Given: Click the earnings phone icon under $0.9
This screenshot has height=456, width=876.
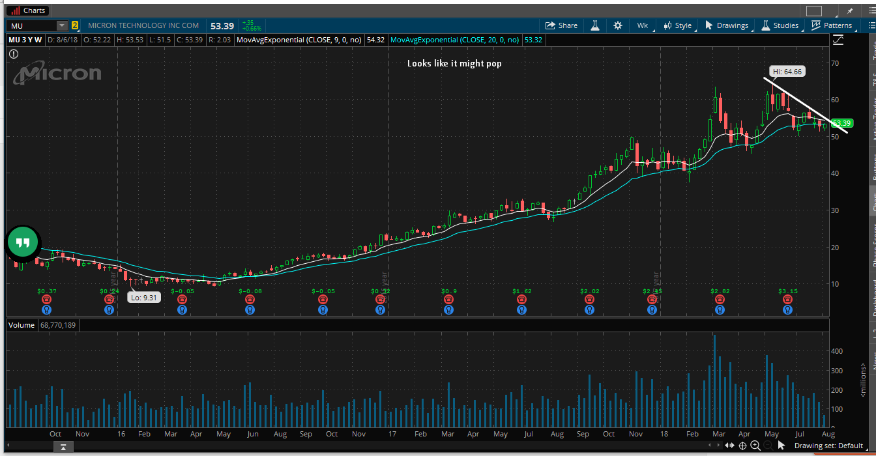Looking at the screenshot, I should tap(448, 299).
